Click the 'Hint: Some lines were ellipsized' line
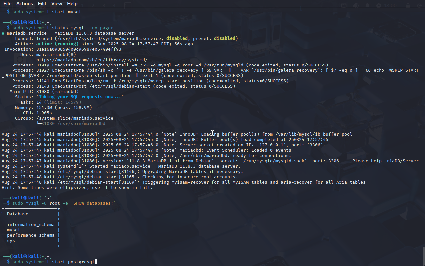Screen dimensions: 425x266 tap(77, 188)
